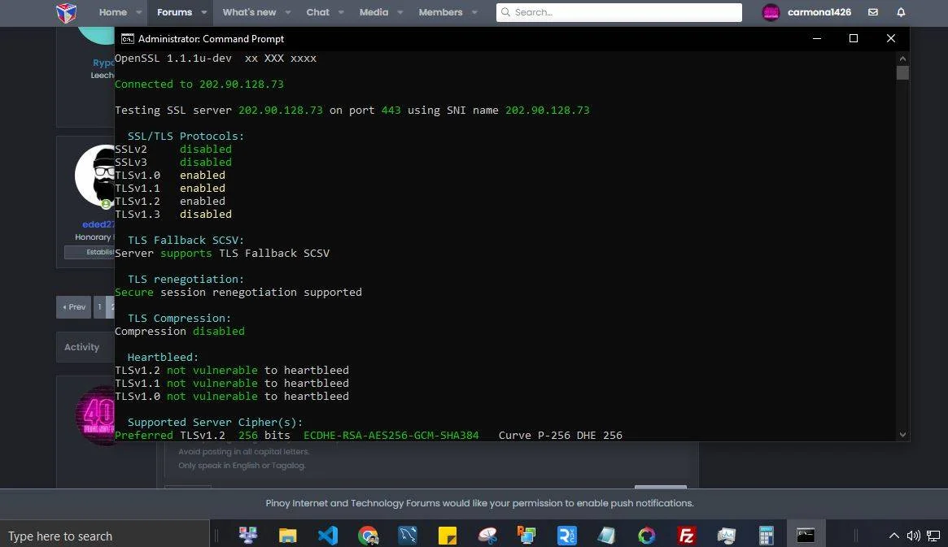The height and width of the screenshot is (547, 948).
Task: Expand the What's new dropdown arrow
Action: point(288,12)
